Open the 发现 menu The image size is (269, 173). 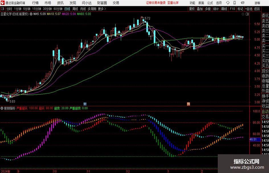click(x=73, y=3)
